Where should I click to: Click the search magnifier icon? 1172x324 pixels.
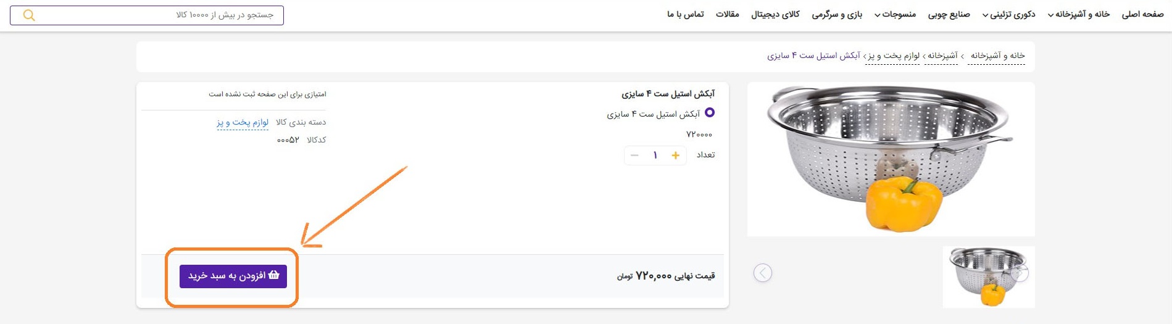point(29,15)
